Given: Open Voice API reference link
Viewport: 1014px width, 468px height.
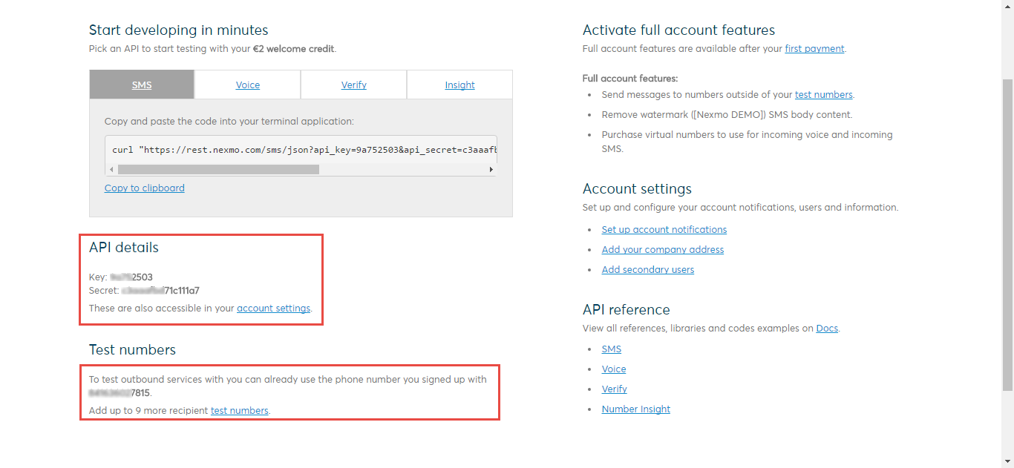Looking at the screenshot, I should click(614, 369).
